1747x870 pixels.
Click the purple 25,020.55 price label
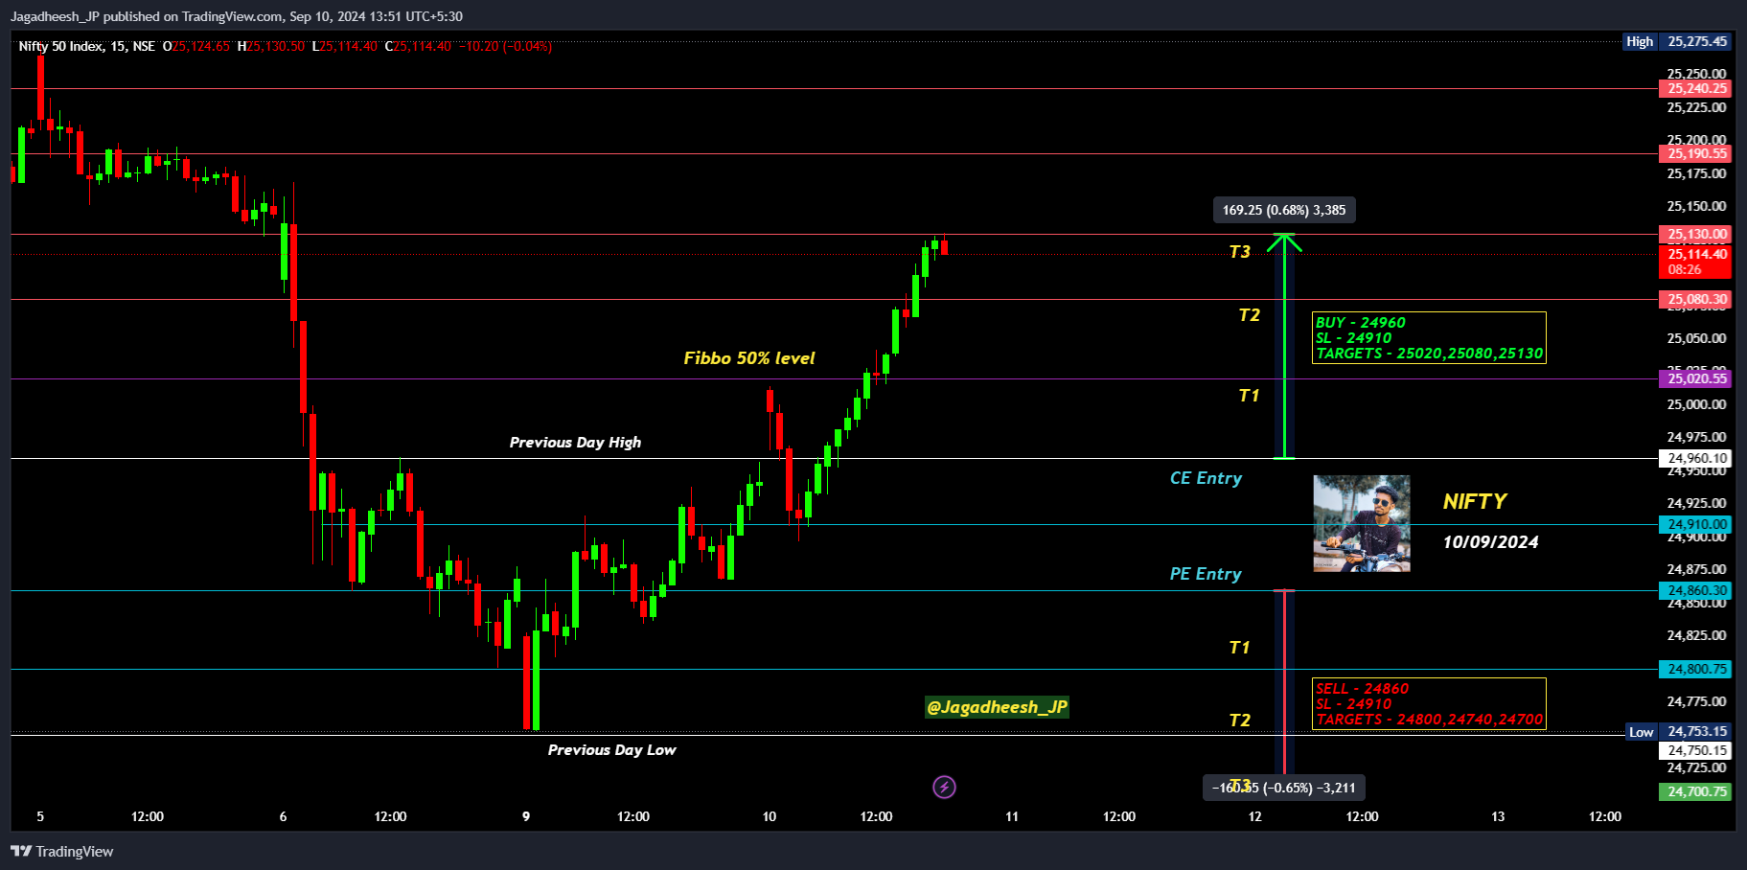(x=1695, y=378)
